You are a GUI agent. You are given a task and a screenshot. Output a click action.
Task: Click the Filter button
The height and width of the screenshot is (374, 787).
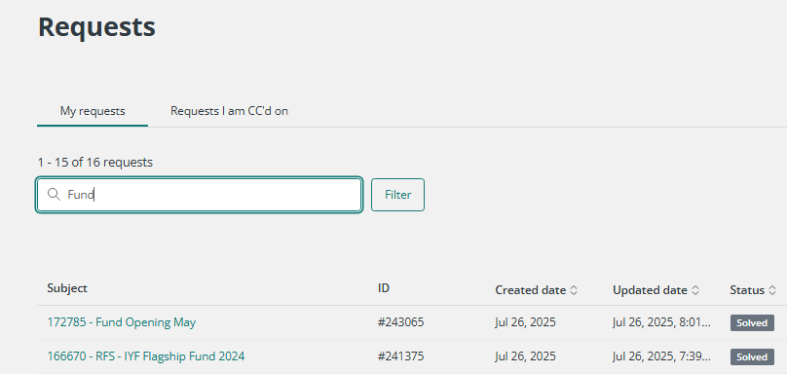pyautogui.click(x=398, y=195)
